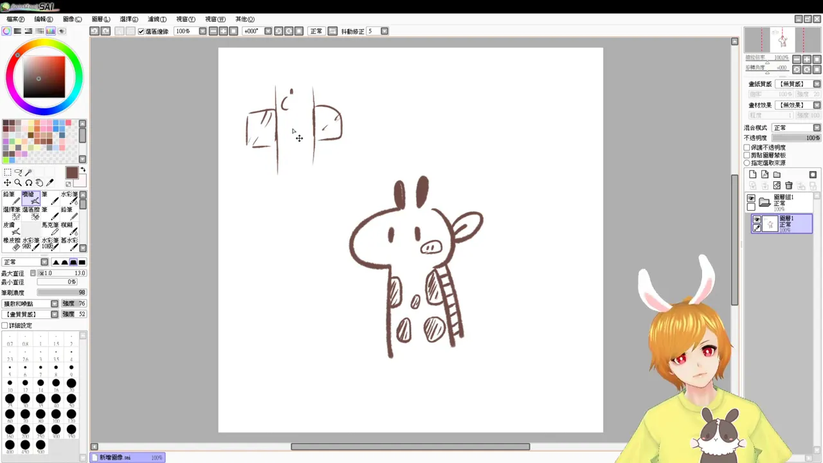The width and height of the screenshot is (823, 463).
Task: Click the horizontal canvas scrollbar
Action: (x=410, y=446)
